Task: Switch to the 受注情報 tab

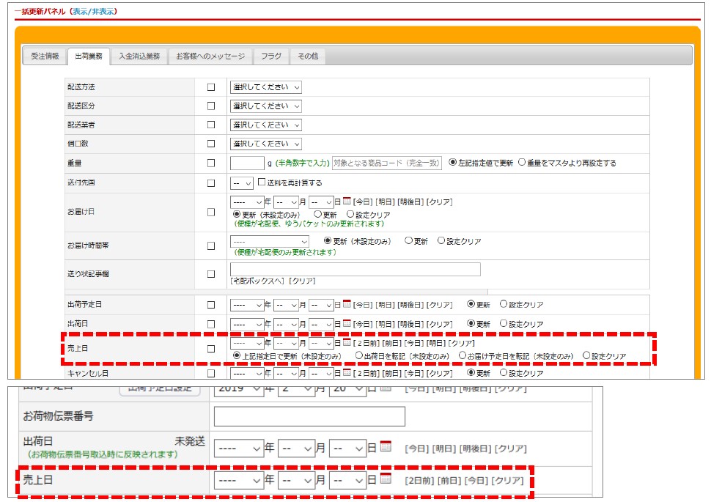Action: [45, 56]
